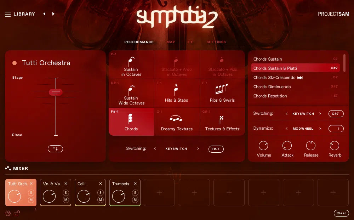This screenshot has height=220, width=354.
Task: Solo the Vn. & Va. channel
Action: tap(65, 193)
